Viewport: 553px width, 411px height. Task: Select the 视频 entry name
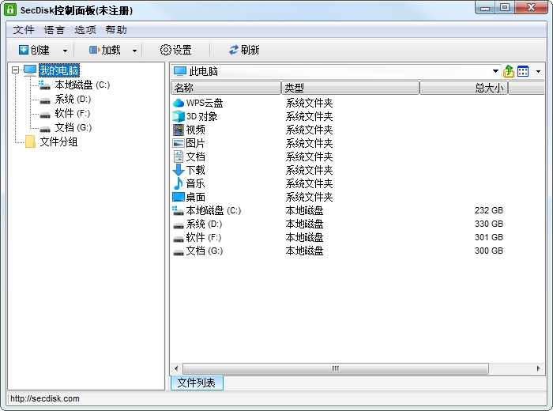pos(195,130)
